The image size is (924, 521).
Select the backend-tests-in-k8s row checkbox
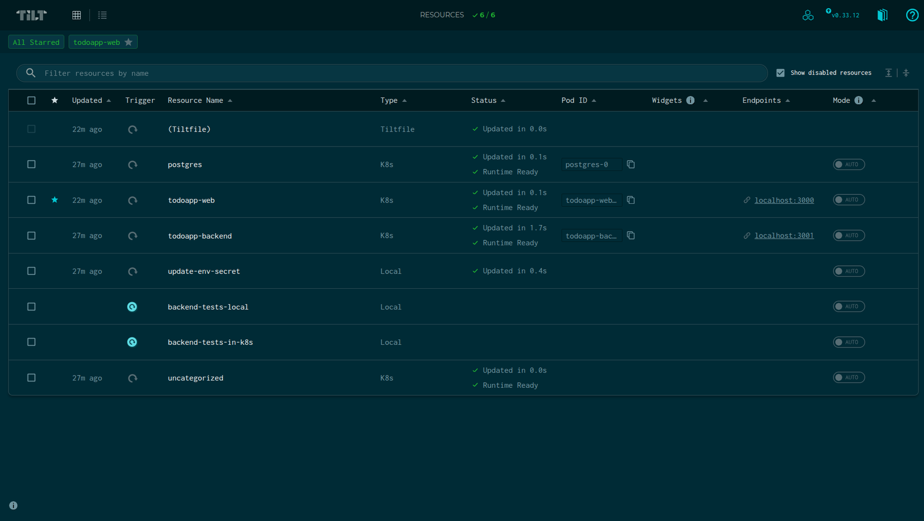tap(31, 342)
